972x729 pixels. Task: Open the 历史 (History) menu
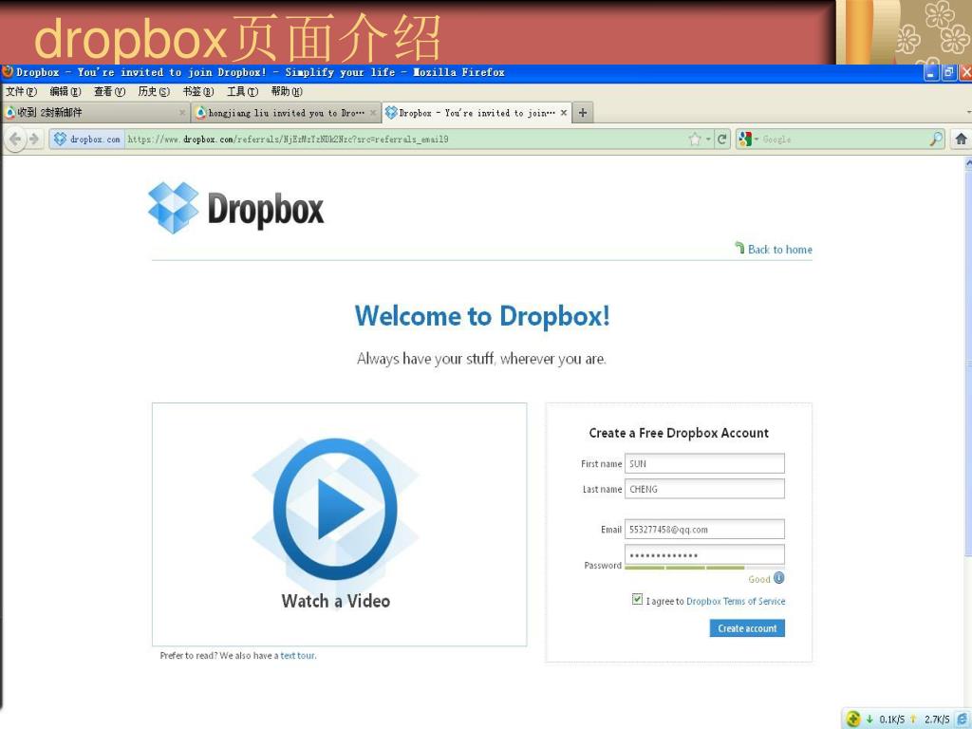click(x=154, y=92)
